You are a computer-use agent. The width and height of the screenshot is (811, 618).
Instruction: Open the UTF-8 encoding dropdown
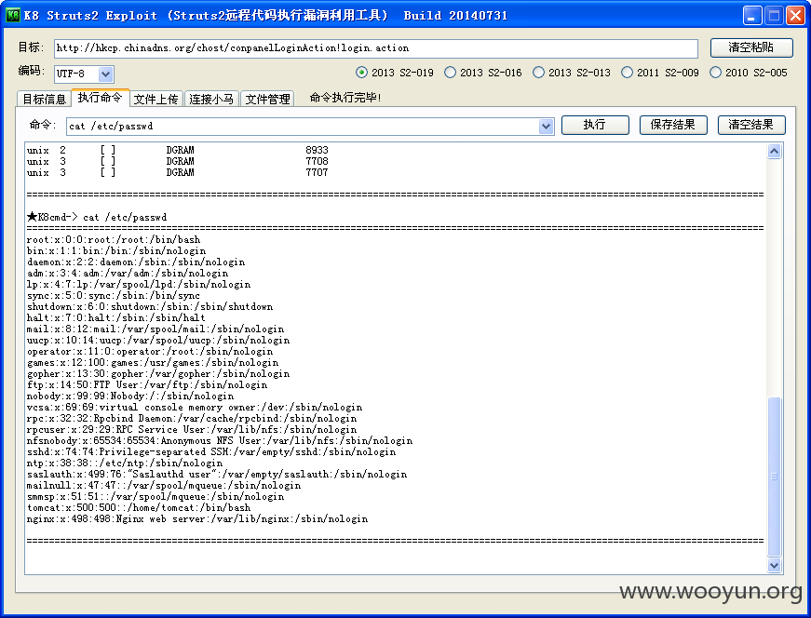[x=105, y=74]
